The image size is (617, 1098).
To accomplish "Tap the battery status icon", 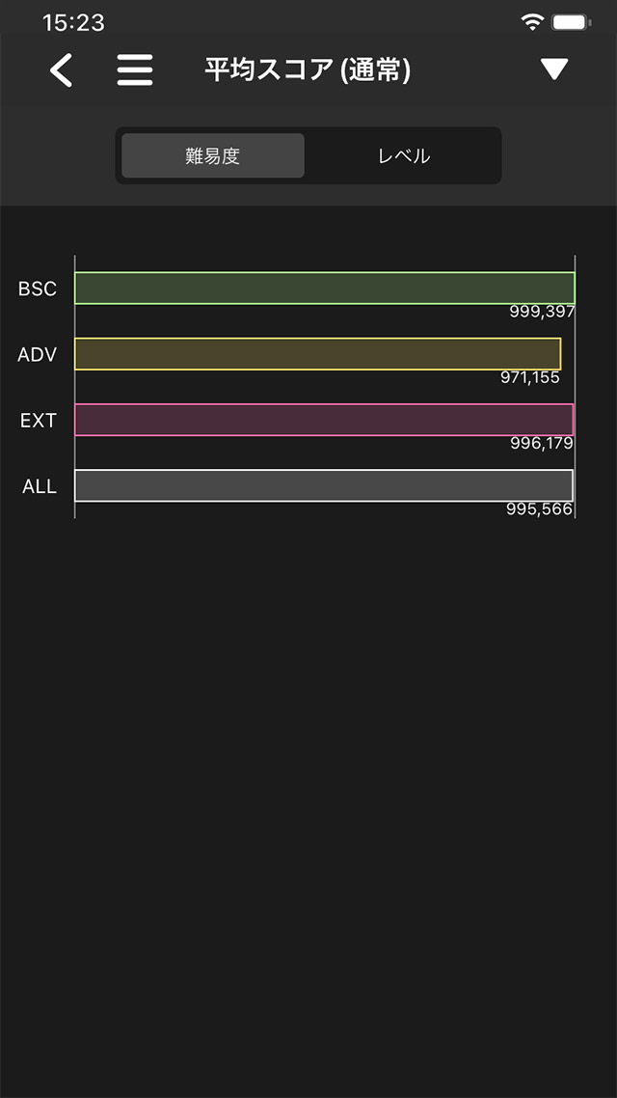I will tap(571, 21).
